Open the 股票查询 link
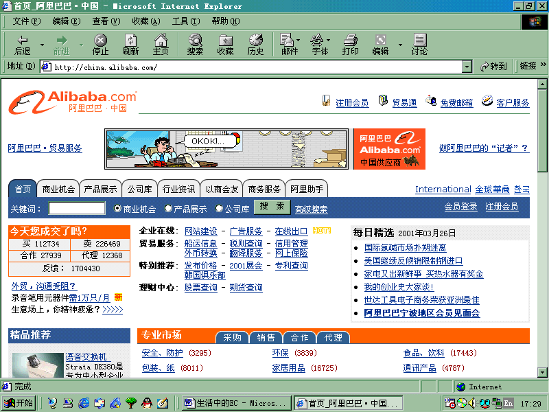Viewport: 549px width, 412px height. [x=200, y=288]
